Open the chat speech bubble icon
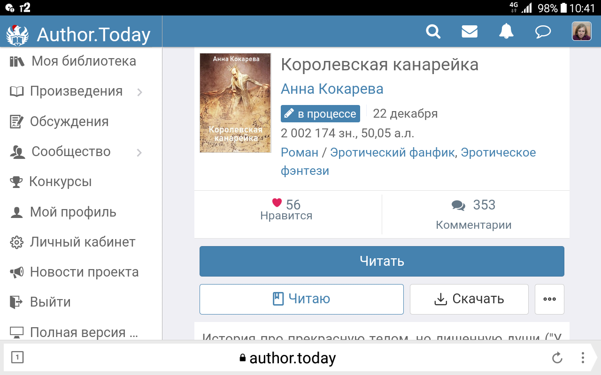Screen dimensions: 601x375 click(543, 32)
